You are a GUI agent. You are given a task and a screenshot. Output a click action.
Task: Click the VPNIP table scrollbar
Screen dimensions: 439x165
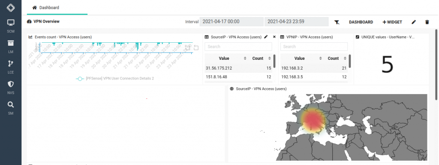pos(350,61)
